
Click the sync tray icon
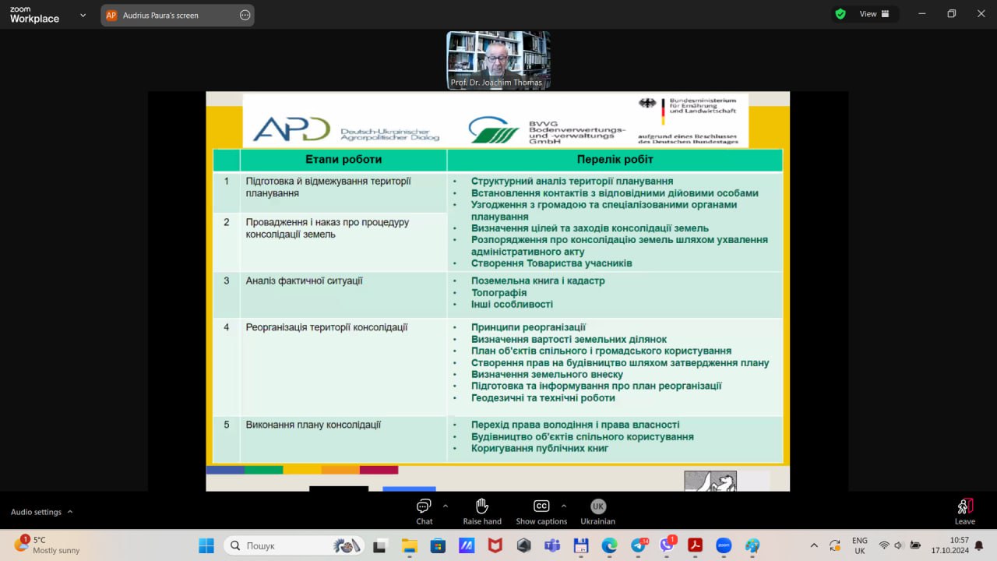click(x=834, y=545)
